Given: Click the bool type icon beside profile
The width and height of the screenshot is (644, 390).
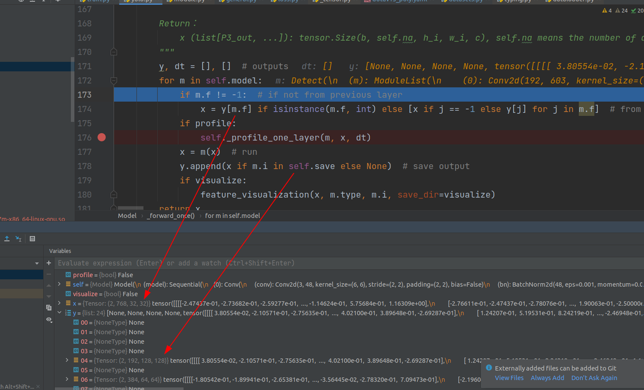Looking at the screenshot, I should (x=68, y=275).
